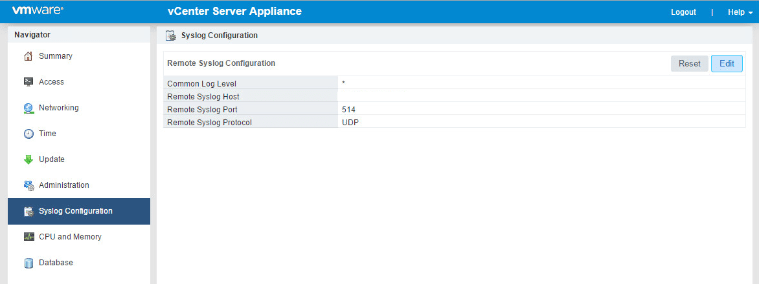Click the Remote Syslog Host value field
This screenshot has height=284, width=759.
pyautogui.click(x=541, y=96)
